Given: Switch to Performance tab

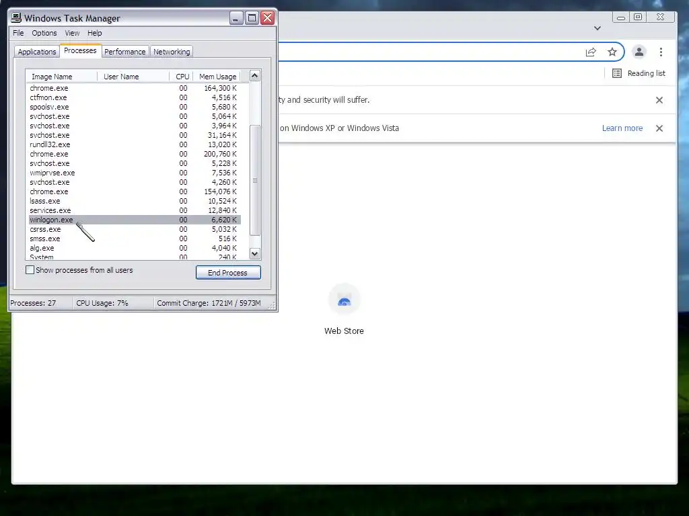Looking at the screenshot, I should point(124,52).
